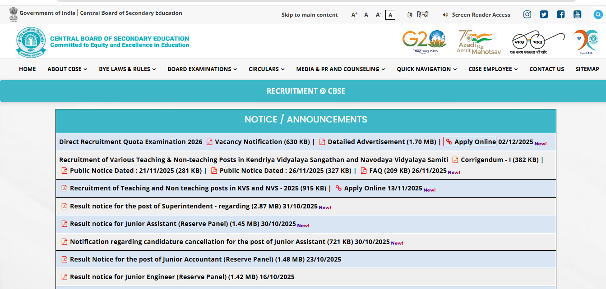Click the Facebook icon
This screenshot has width=606, height=289.
[560, 14]
